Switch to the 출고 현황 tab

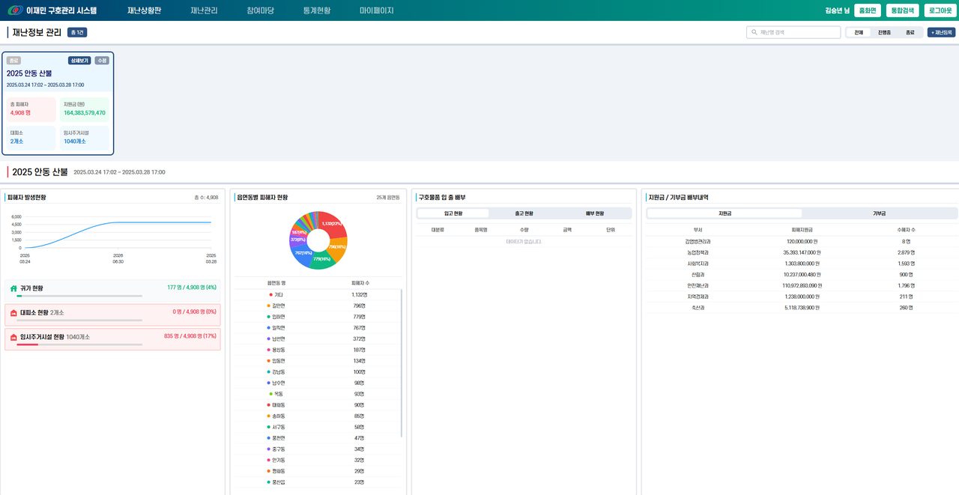click(x=524, y=213)
